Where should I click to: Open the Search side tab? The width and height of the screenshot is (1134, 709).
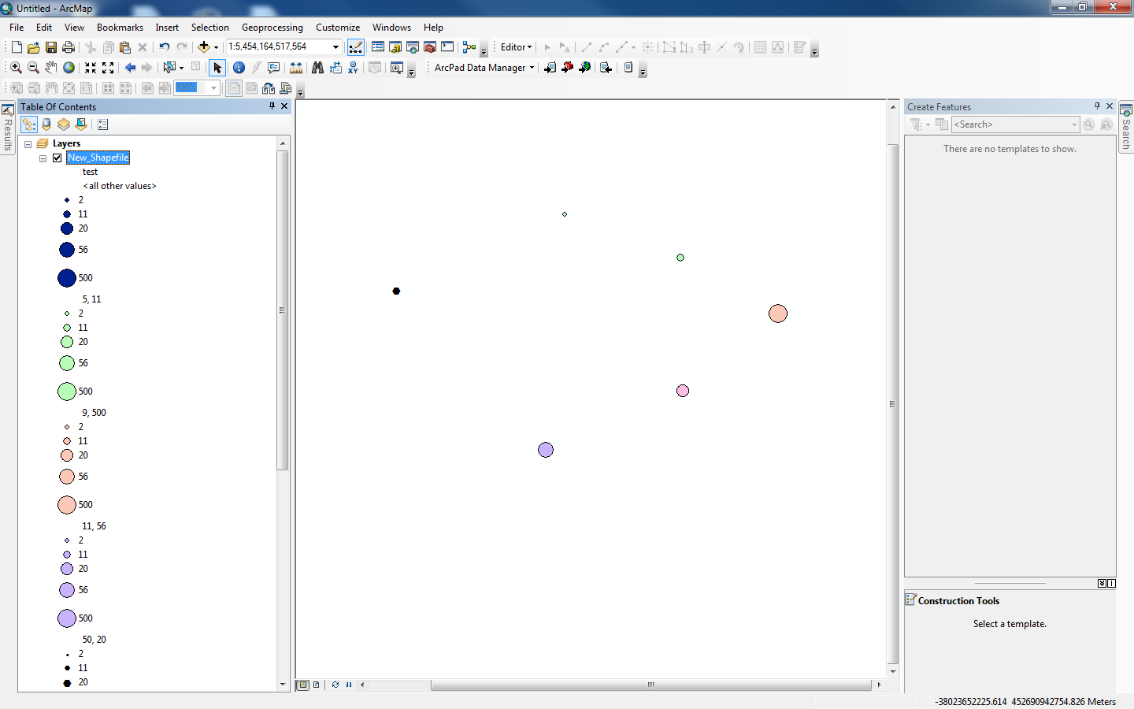pos(1126,128)
